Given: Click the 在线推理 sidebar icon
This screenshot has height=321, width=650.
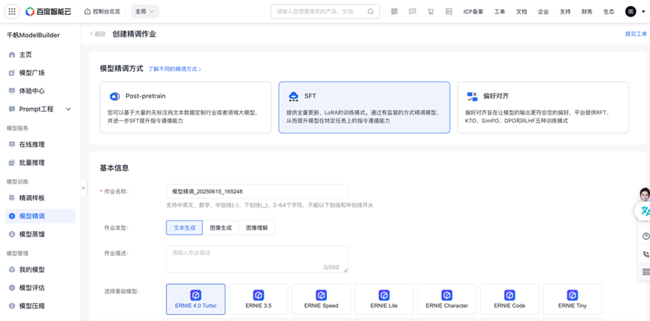Looking at the screenshot, I should coord(12,144).
